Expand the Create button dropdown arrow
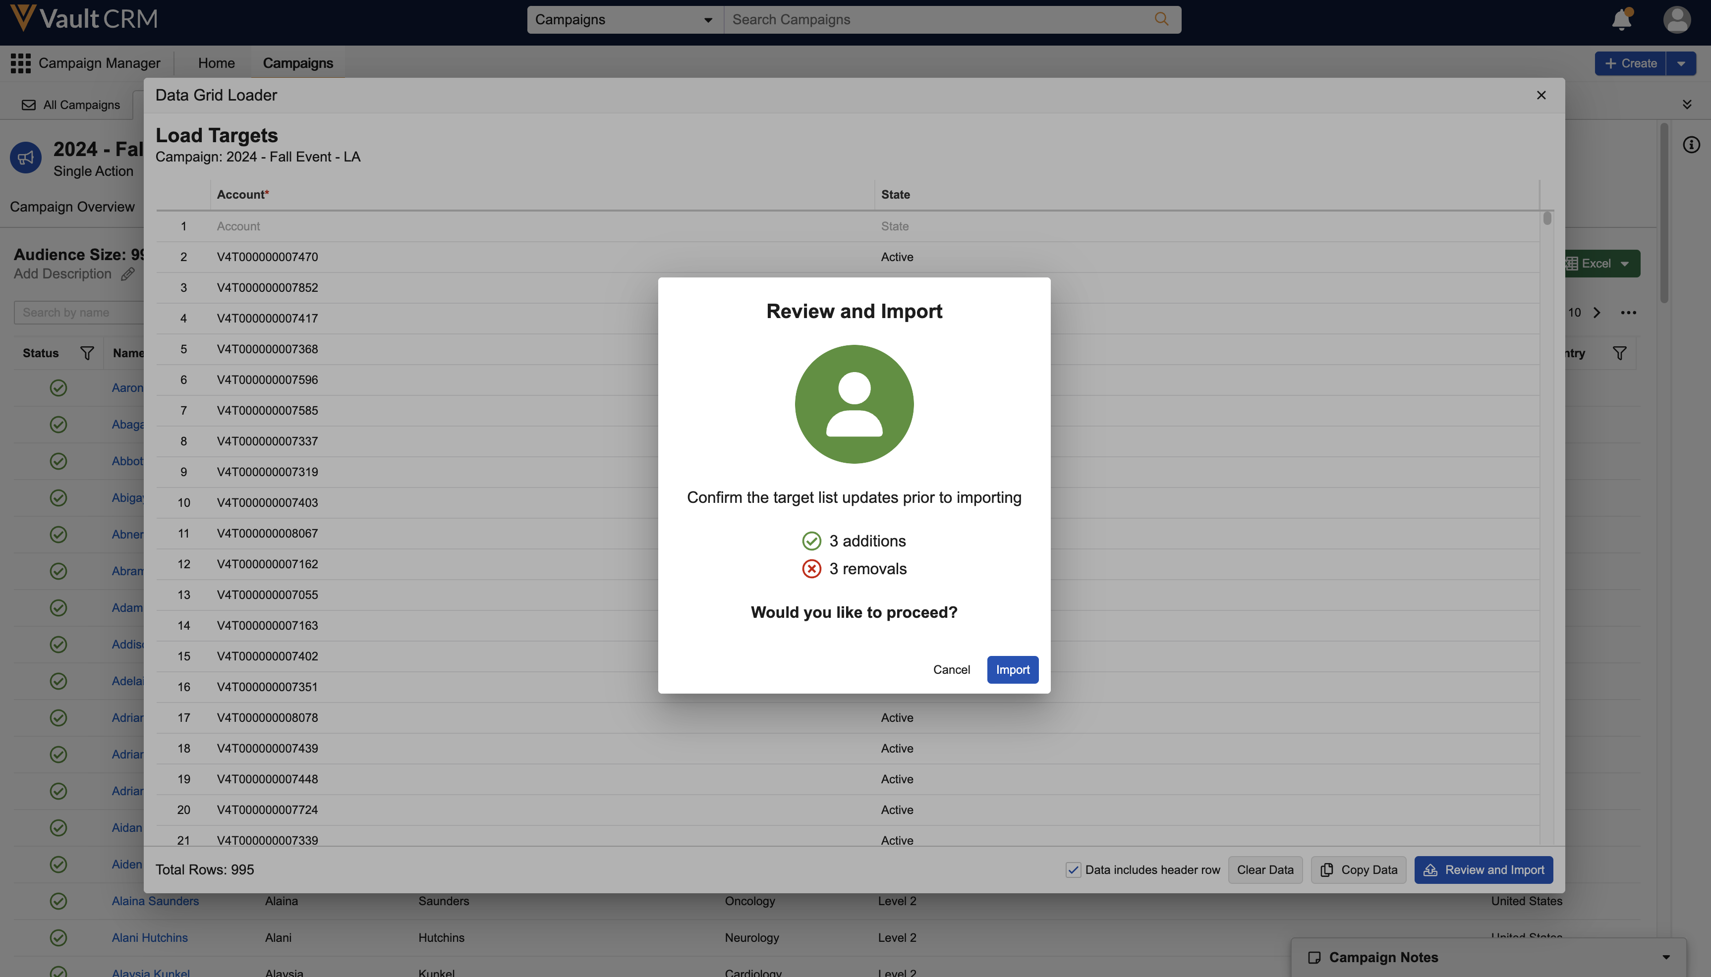 point(1681,63)
